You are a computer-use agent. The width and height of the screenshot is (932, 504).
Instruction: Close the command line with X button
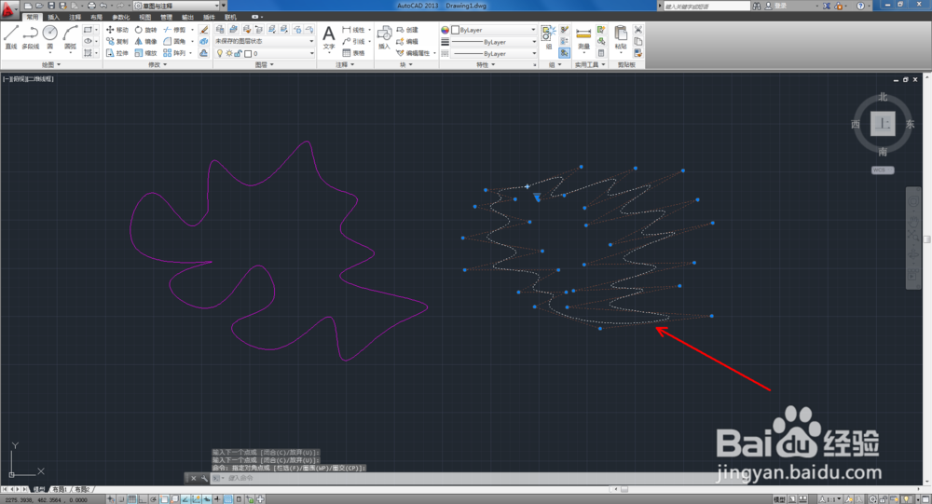[x=193, y=478]
